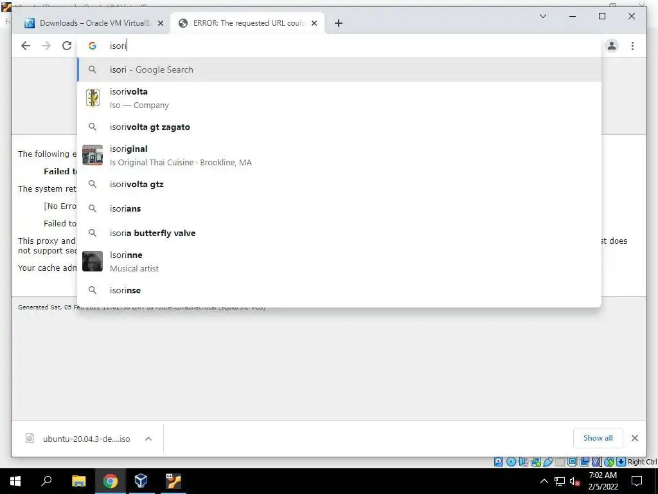
Task: Click the VirtualBox hard disk status icon
Action: coord(499,462)
